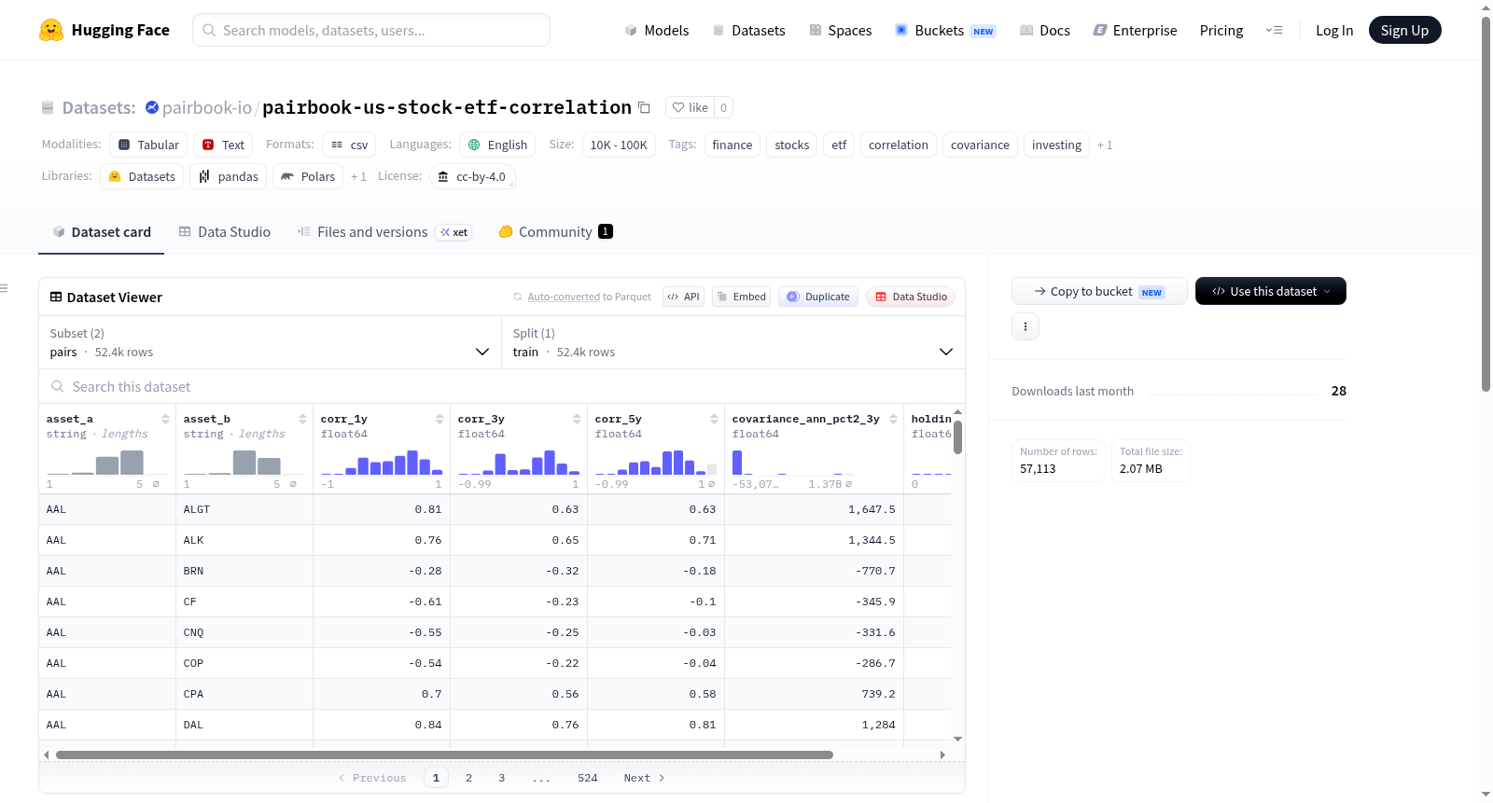Screen dimensions: 1493x803
Task: Click the corr_1y histogram chart
Action: [x=382, y=461]
